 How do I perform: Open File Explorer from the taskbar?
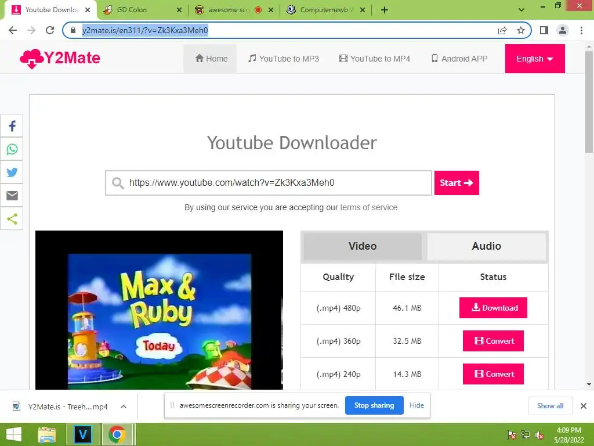(47, 434)
